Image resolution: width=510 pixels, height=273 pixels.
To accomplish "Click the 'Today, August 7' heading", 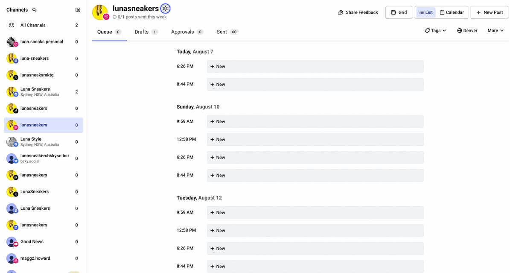I will 195,51.
